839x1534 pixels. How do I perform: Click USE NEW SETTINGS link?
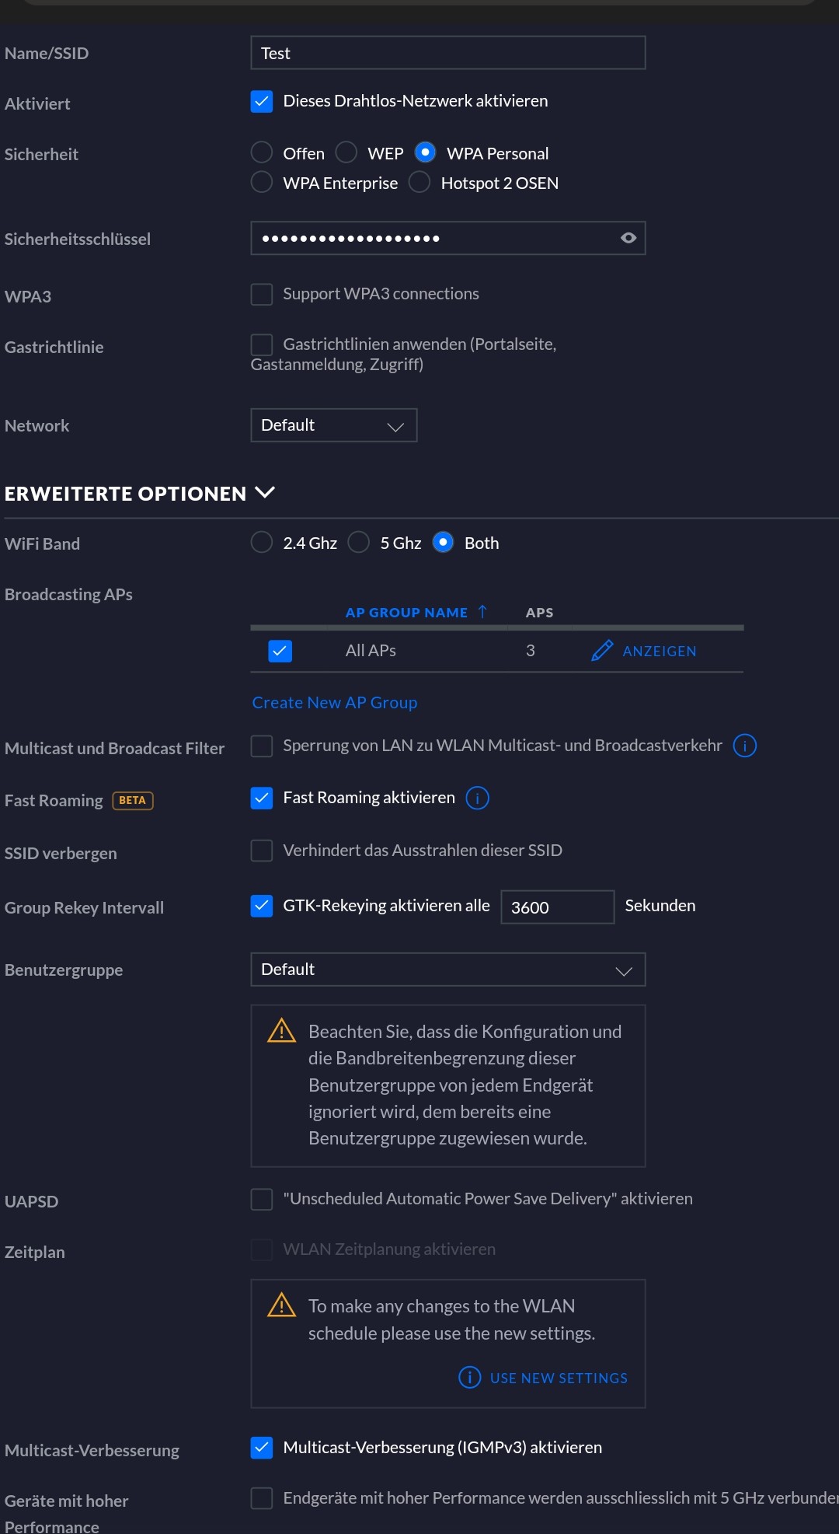pos(559,1378)
